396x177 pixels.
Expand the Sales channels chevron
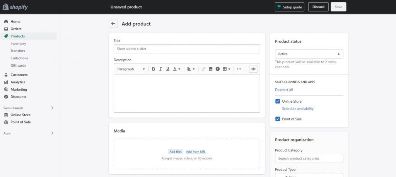[52, 108]
